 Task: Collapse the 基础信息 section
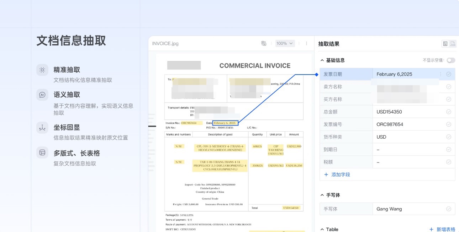(322, 60)
